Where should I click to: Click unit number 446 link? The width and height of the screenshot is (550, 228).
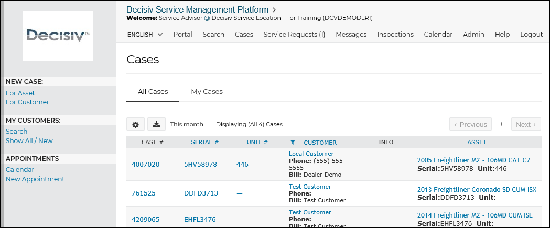242,164
